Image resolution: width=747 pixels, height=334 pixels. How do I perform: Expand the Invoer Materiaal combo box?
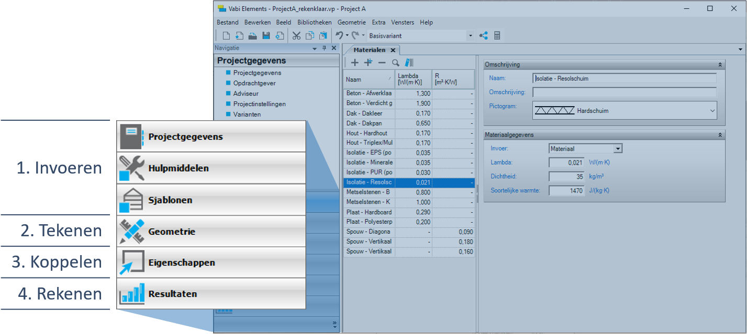(x=618, y=149)
